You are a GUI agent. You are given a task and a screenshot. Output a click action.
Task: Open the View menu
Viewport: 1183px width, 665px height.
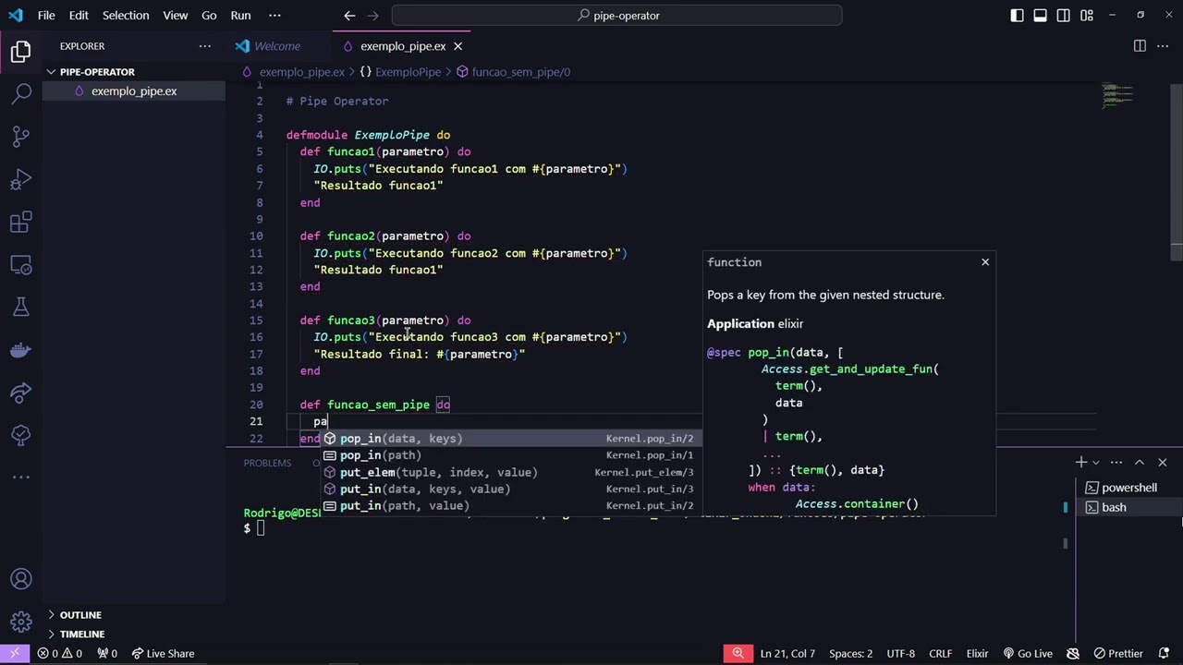click(x=175, y=15)
